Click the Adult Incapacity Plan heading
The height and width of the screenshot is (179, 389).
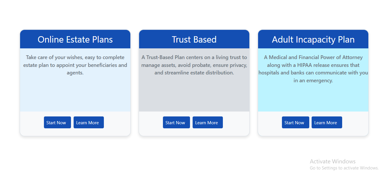(313, 39)
